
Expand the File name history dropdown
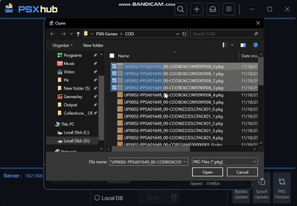pos(185,162)
